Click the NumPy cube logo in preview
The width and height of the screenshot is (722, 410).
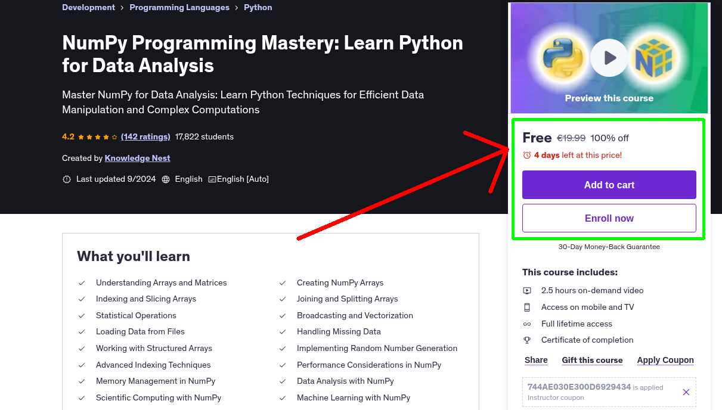(x=654, y=58)
